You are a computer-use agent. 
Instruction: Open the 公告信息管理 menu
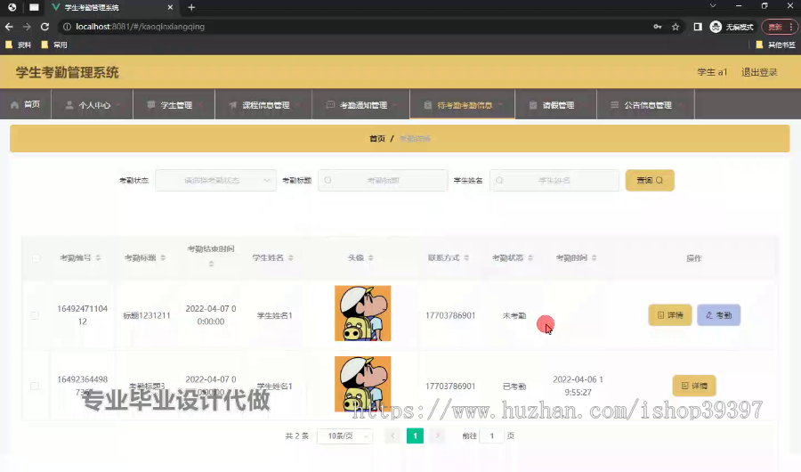point(646,104)
